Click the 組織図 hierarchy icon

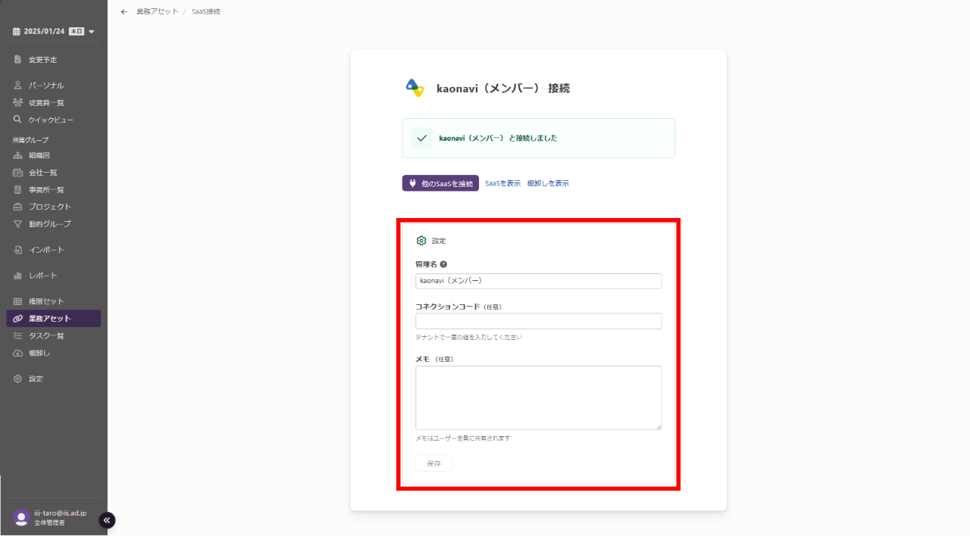point(17,155)
